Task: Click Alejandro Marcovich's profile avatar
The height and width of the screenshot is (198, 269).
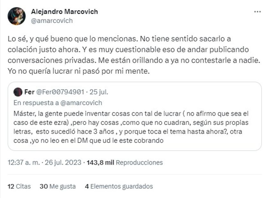Action: [17, 16]
